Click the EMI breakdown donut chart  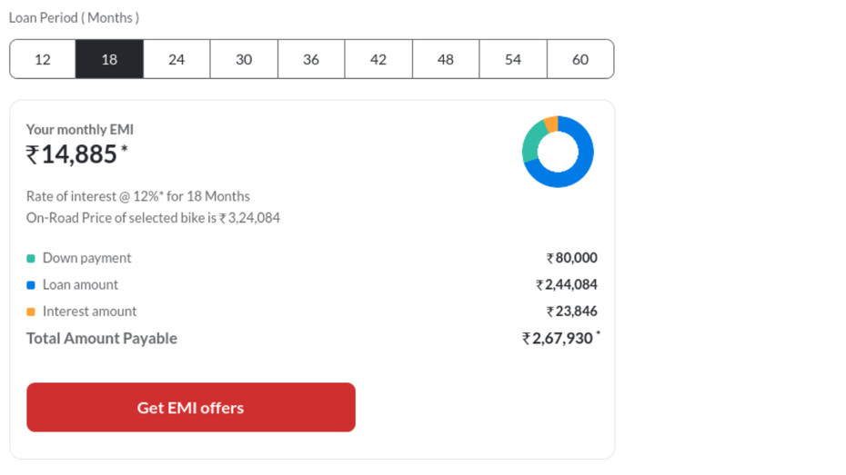tap(558, 152)
